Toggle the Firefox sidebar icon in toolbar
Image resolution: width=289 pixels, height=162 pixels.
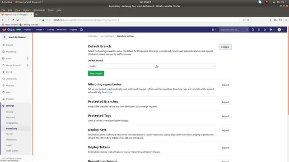point(280,20)
